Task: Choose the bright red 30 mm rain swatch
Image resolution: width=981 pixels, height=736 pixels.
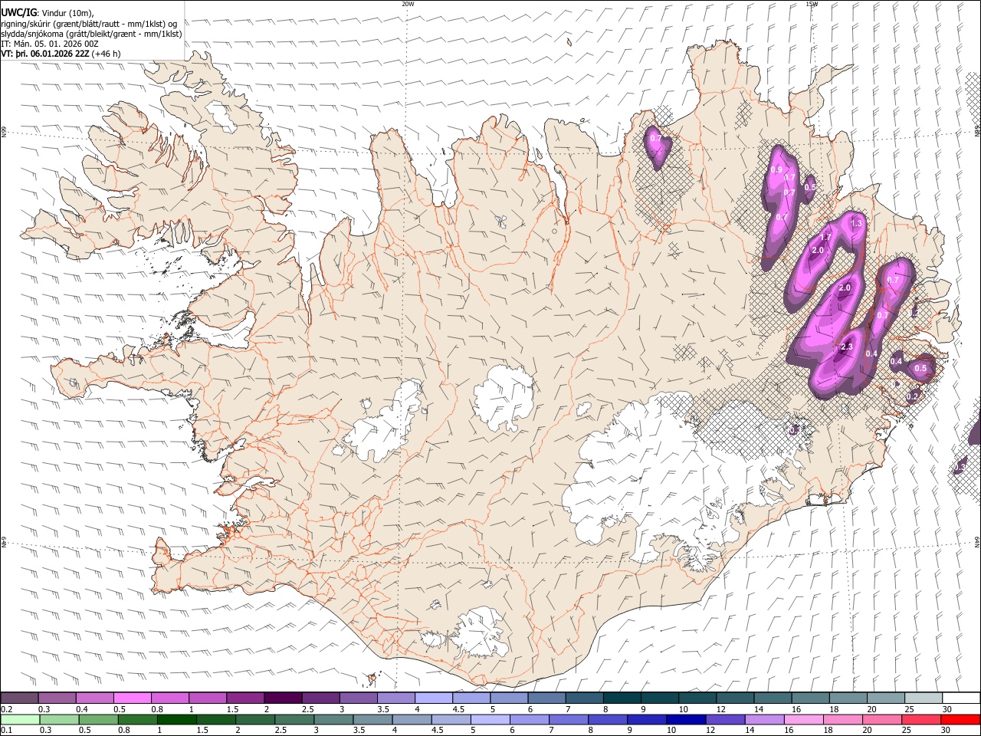Action: (961, 719)
